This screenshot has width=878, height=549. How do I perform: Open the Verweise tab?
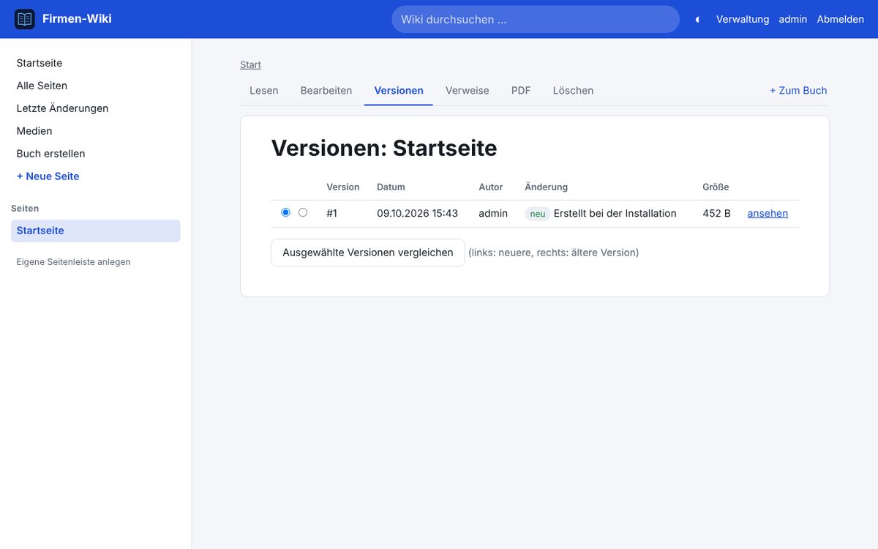point(468,91)
